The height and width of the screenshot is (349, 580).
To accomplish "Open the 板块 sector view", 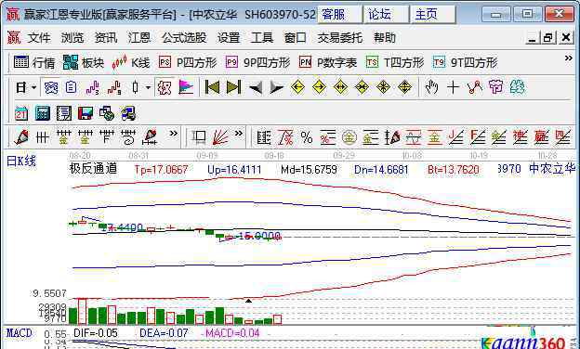I will 84,62.
